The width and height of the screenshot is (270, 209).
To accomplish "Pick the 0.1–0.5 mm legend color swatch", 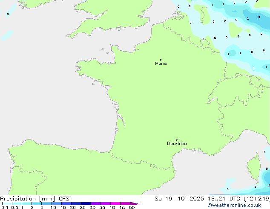I will coord(7,203).
